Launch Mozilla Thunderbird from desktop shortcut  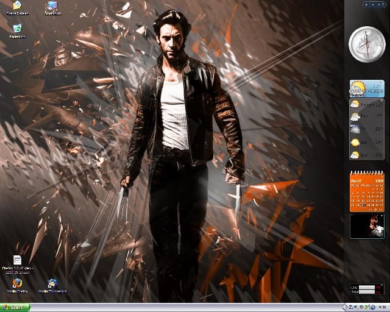click(x=52, y=286)
